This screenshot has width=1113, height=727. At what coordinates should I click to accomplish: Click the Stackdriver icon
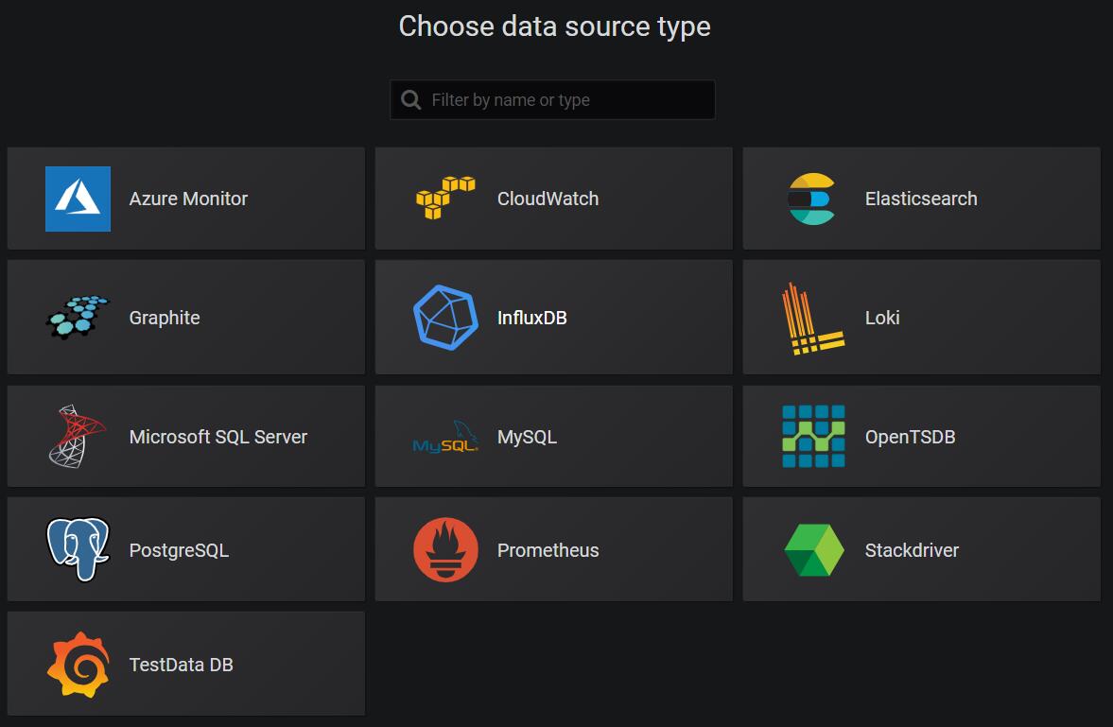[x=811, y=548]
